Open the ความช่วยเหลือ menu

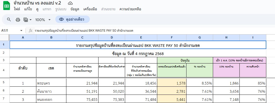[x=130, y=9]
